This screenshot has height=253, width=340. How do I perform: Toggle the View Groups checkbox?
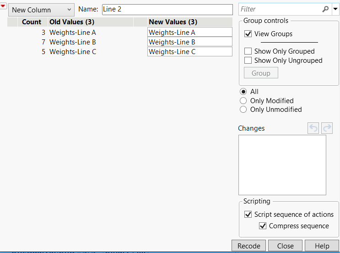[248, 34]
